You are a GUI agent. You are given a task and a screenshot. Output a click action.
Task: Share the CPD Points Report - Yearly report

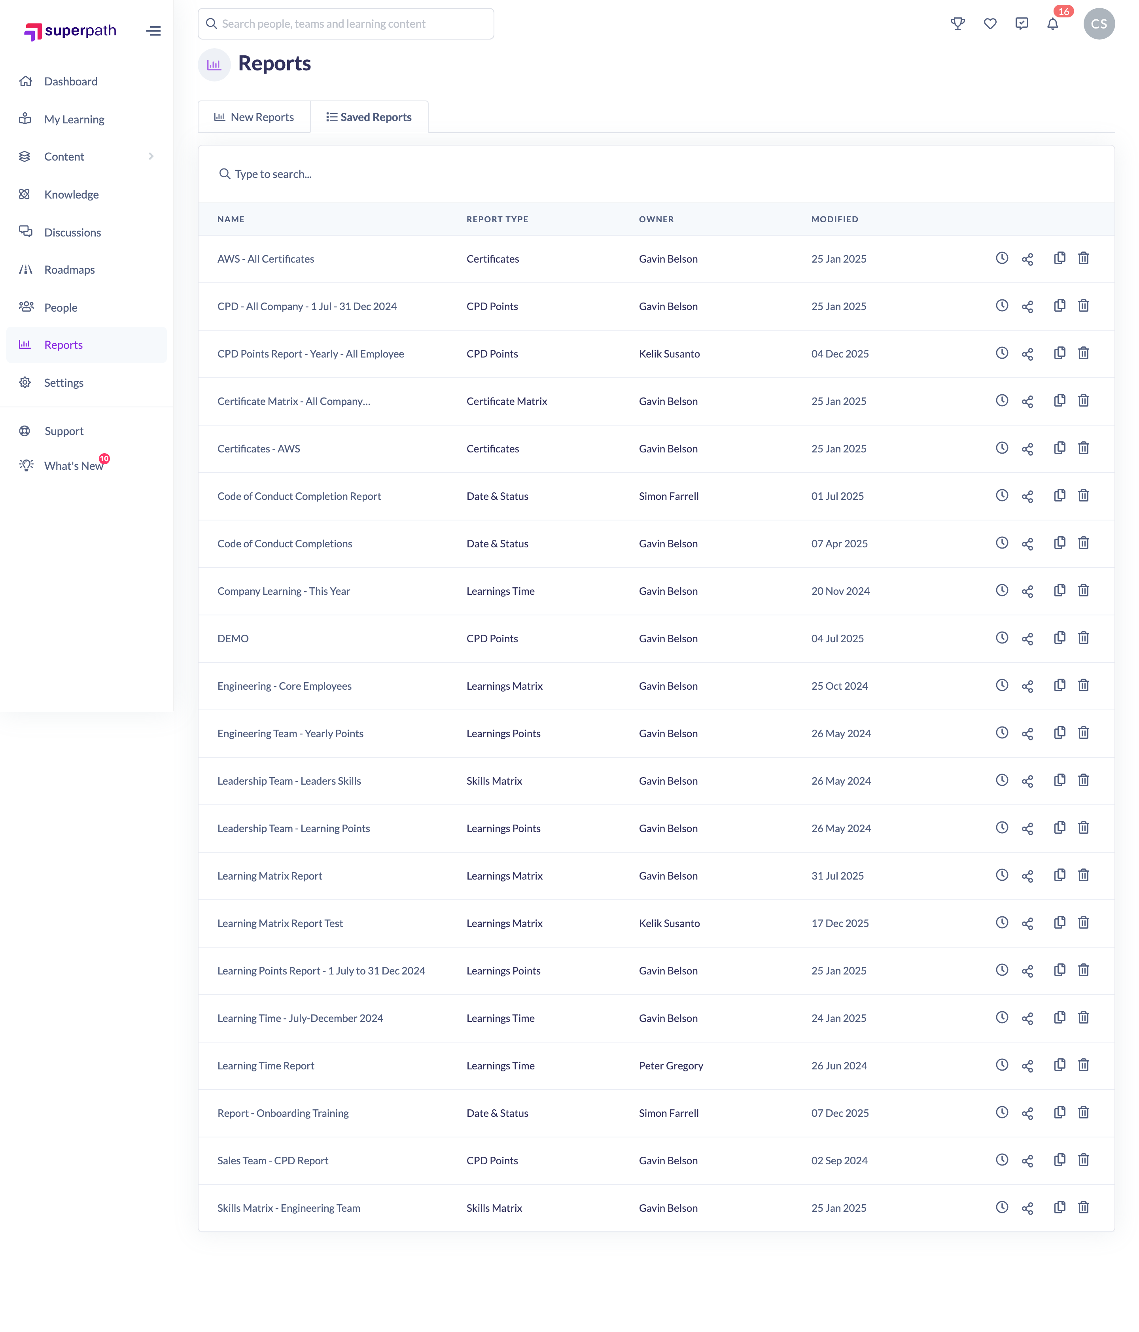click(x=1027, y=354)
